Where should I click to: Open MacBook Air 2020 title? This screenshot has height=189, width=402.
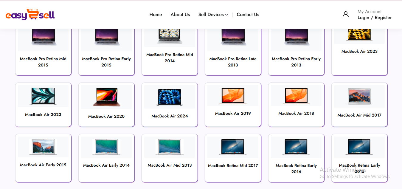click(106, 116)
